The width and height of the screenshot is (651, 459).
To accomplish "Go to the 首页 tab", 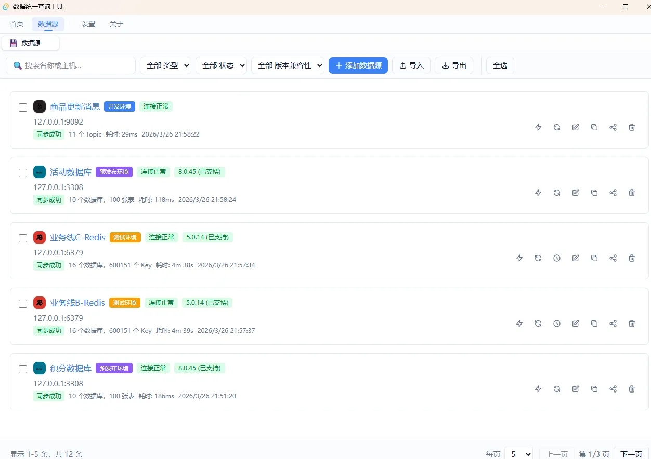I will coord(16,24).
